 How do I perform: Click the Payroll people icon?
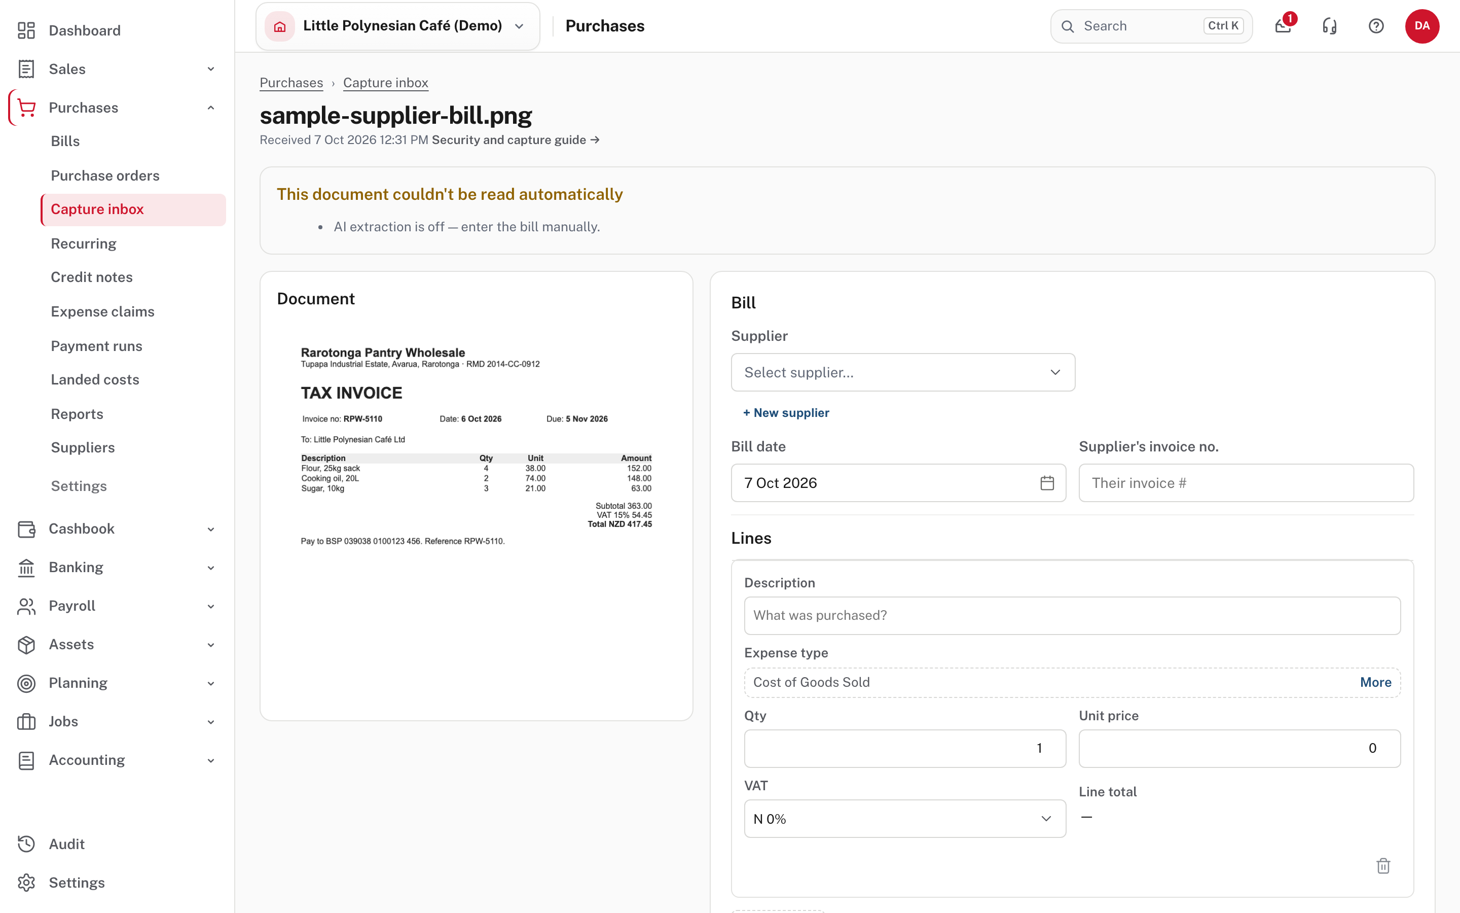[26, 606]
